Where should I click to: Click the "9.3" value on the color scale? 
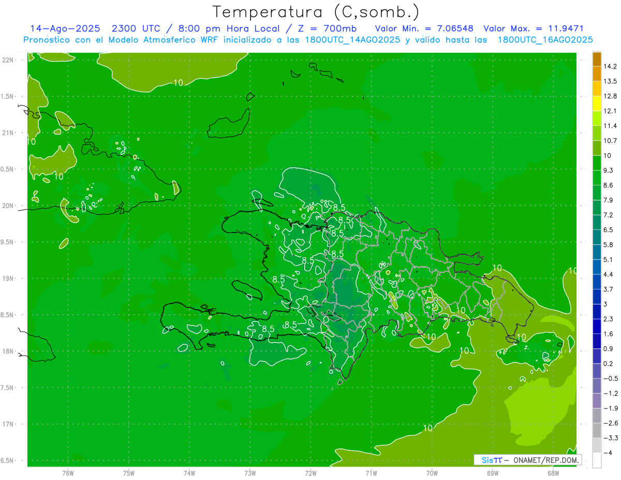(x=608, y=170)
